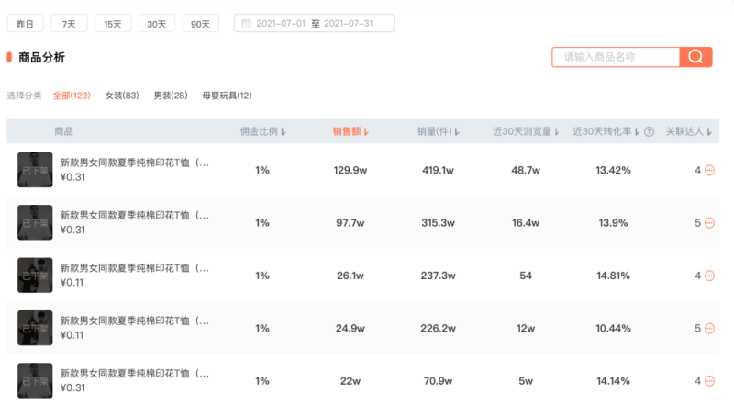
Task: Switch to 女装(83) category
Action: pyautogui.click(x=122, y=96)
